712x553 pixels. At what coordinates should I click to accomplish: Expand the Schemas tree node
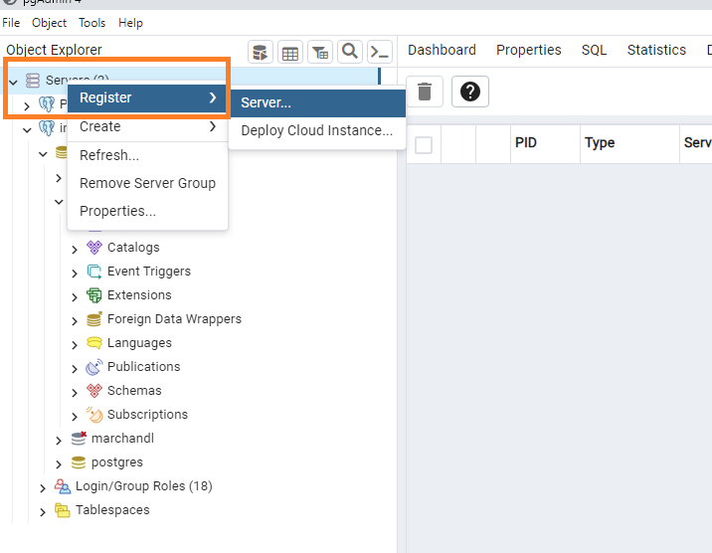[x=75, y=392]
